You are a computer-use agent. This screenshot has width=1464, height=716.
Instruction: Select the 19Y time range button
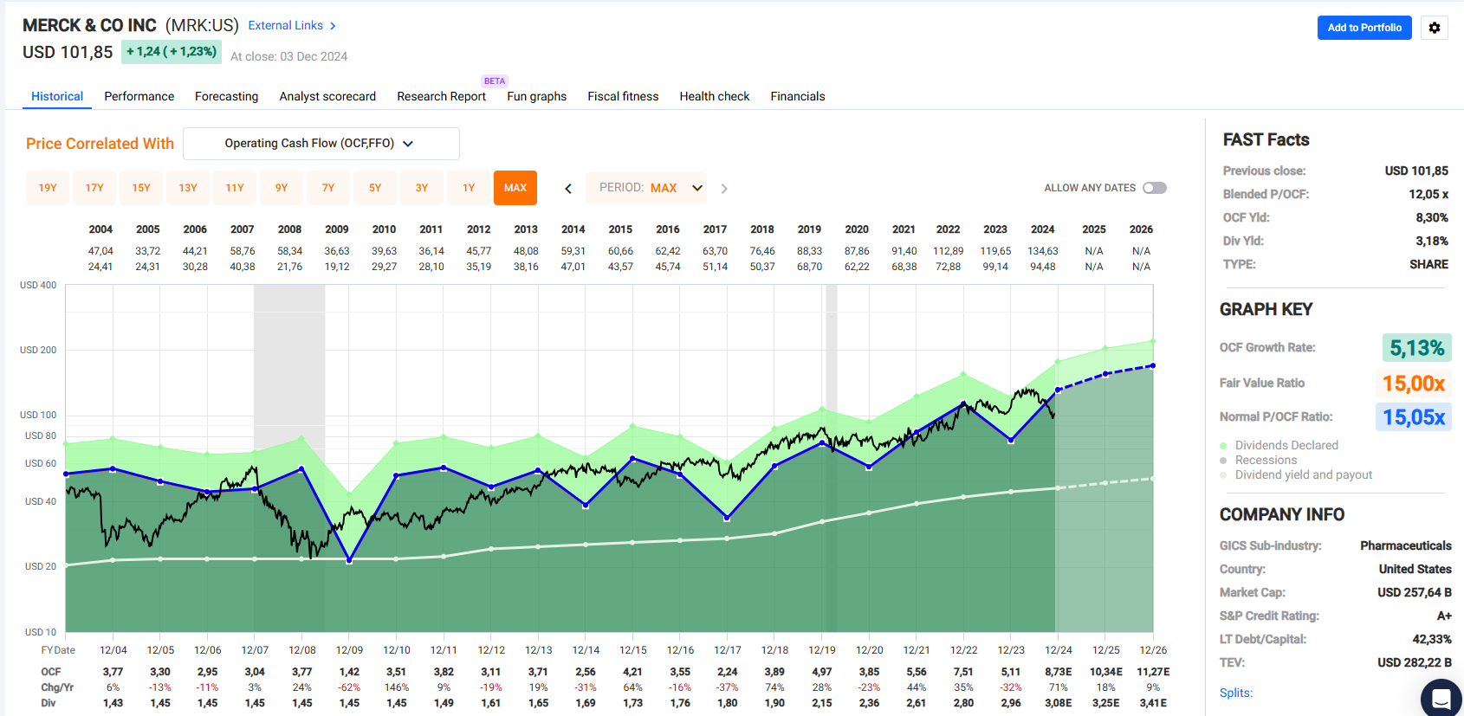click(x=48, y=188)
